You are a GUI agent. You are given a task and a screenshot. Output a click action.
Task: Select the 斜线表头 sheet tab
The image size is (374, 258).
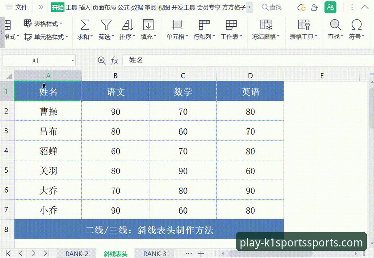(x=115, y=253)
